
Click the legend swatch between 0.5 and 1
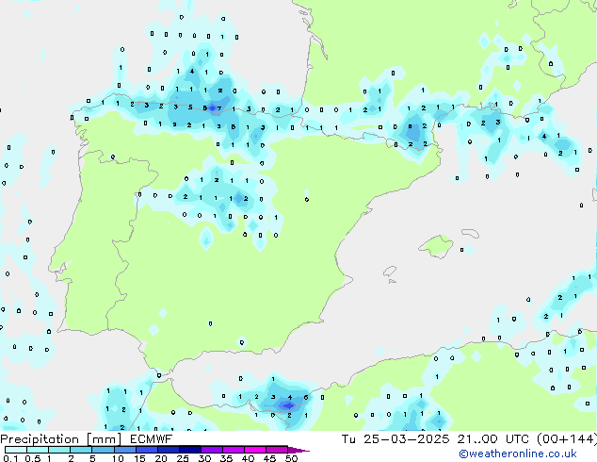[38, 450]
